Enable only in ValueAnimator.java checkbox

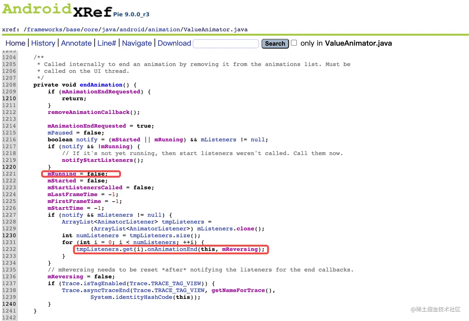pyautogui.click(x=294, y=43)
